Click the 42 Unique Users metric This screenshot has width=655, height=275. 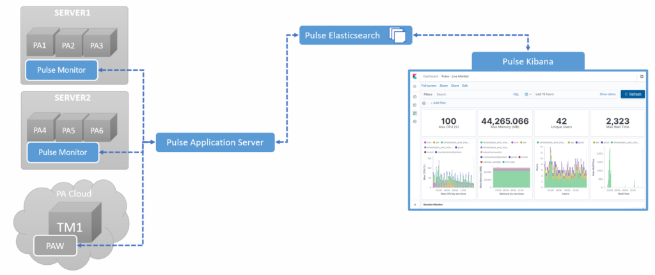pyautogui.click(x=561, y=123)
